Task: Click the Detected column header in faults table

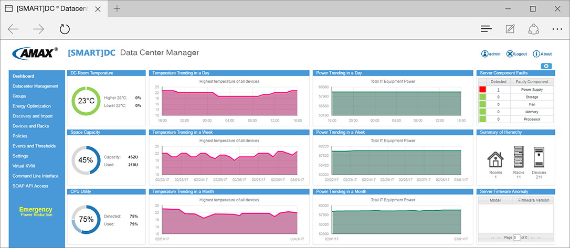Action: 498,82
